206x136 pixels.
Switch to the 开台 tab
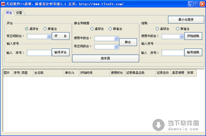click(9, 13)
